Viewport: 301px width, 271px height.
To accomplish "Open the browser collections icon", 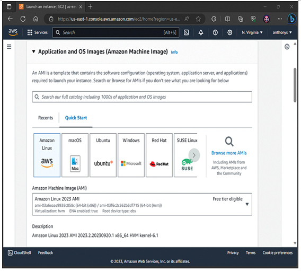I will 241,19.
